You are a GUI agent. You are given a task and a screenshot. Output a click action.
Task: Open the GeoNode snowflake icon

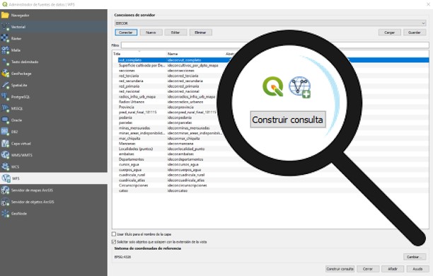(x=5, y=213)
